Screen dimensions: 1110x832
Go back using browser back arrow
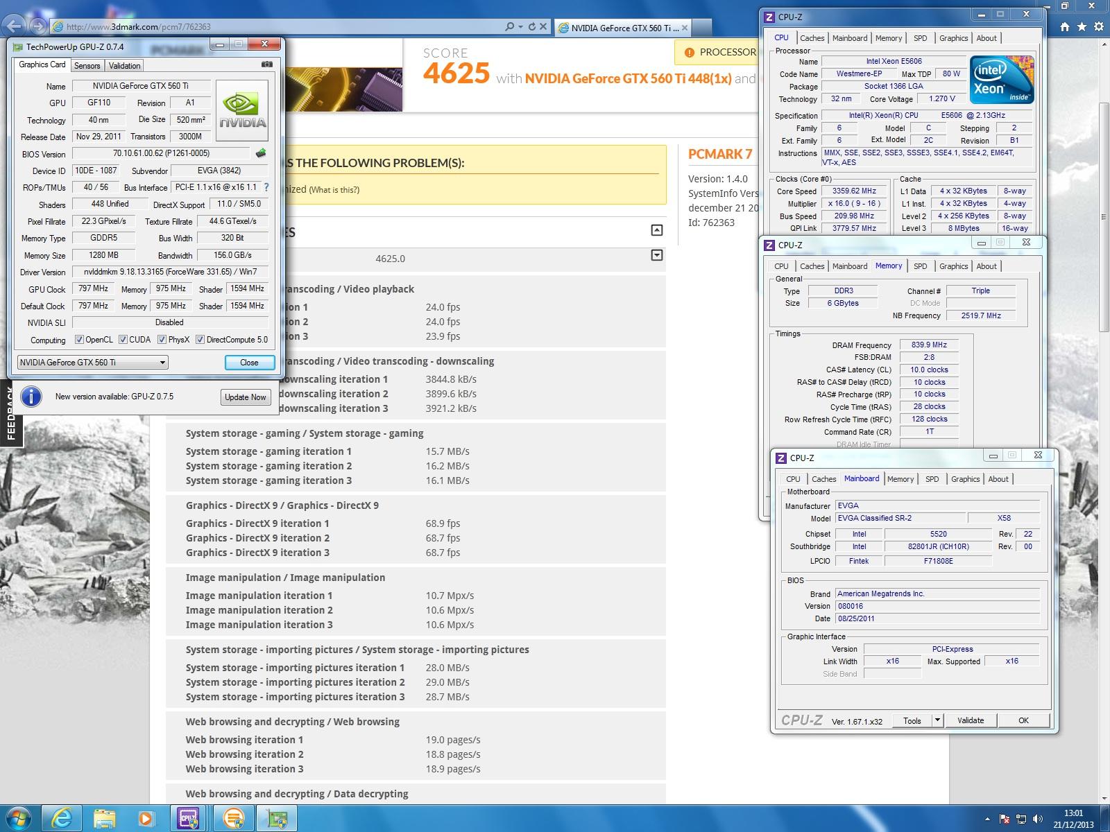[15, 26]
